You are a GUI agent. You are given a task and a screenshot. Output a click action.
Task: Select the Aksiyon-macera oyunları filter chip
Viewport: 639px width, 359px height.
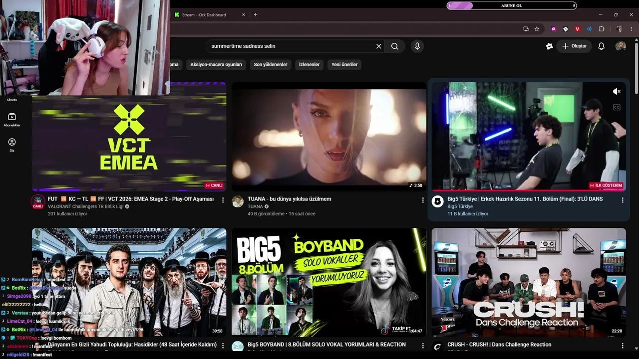tap(216, 64)
